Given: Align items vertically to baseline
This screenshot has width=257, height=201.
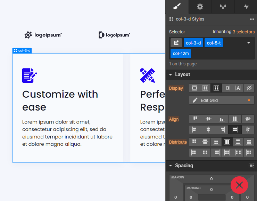Looking at the screenshot, I should pyautogui.click(x=248, y=119).
